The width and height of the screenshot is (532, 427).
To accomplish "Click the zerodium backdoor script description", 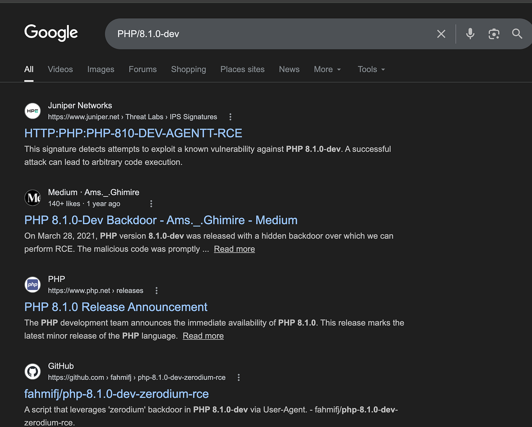I will tap(211, 416).
